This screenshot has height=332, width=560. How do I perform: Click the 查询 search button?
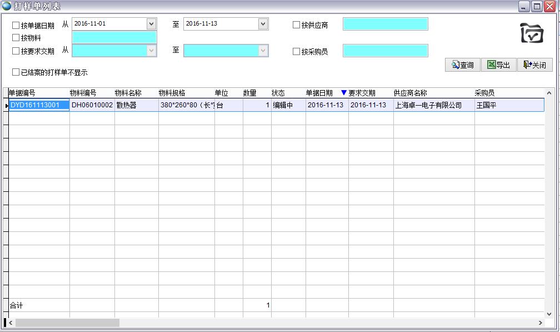pos(462,65)
